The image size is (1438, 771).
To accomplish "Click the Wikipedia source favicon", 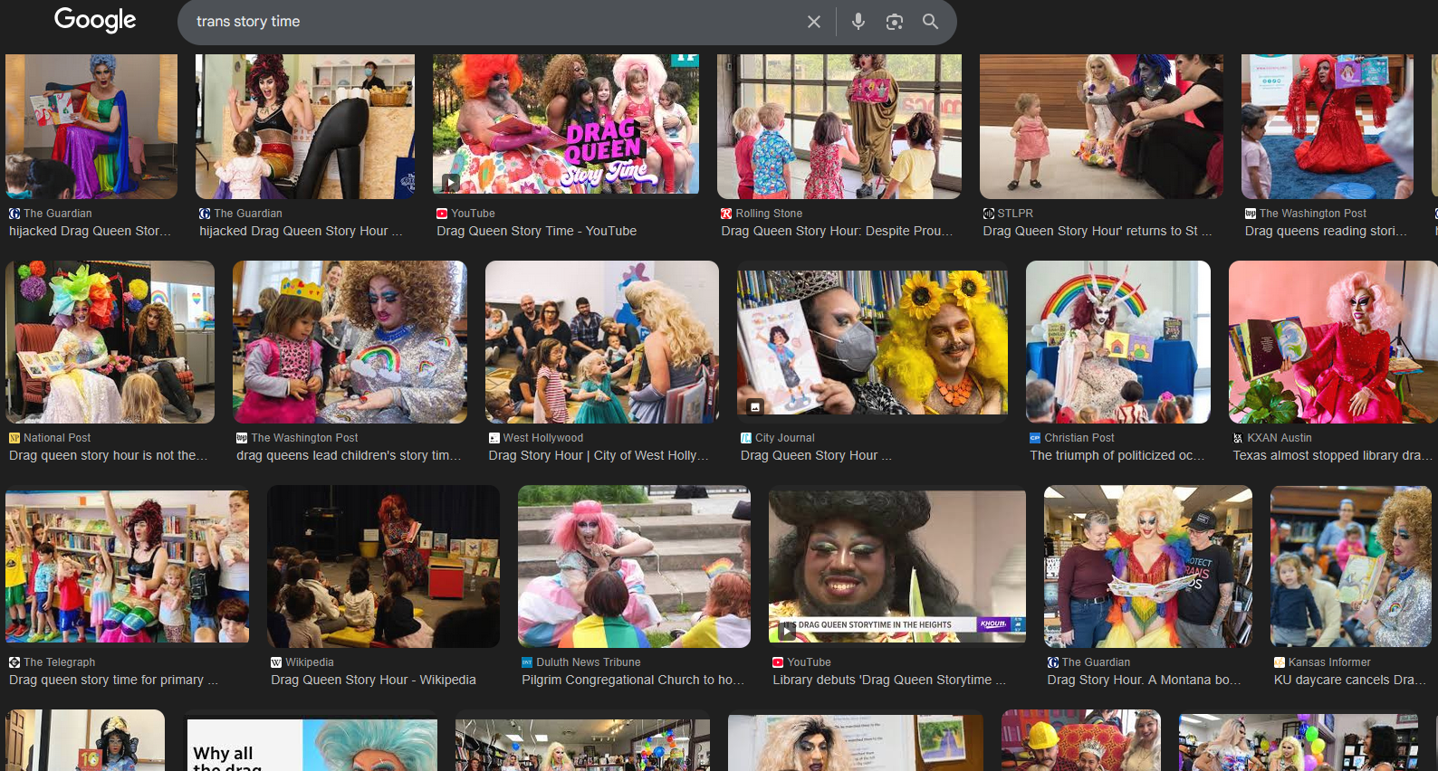I will click(x=276, y=662).
